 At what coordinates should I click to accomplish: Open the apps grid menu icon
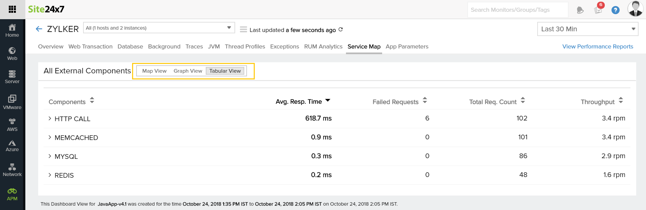(x=12, y=9)
